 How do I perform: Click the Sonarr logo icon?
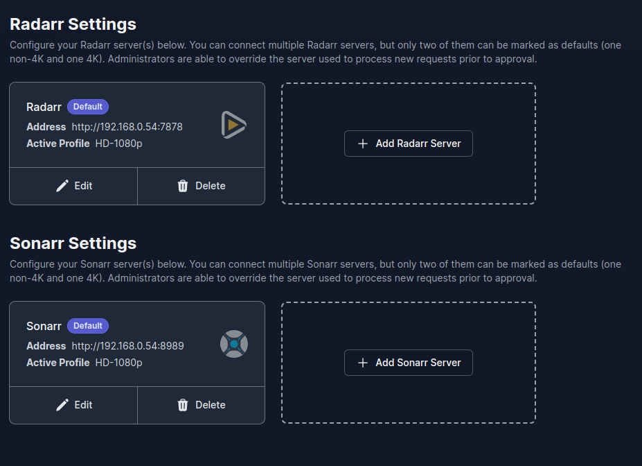point(233,344)
